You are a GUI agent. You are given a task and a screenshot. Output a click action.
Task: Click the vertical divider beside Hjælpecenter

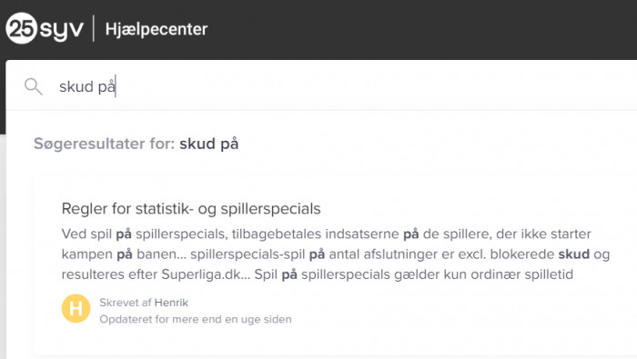click(x=94, y=28)
